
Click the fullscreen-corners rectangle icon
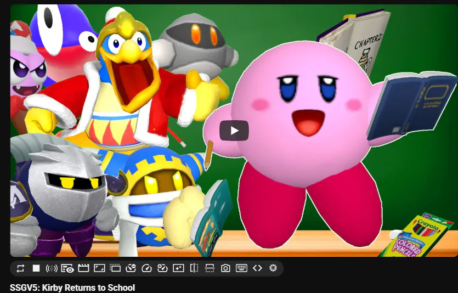click(99, 268)
